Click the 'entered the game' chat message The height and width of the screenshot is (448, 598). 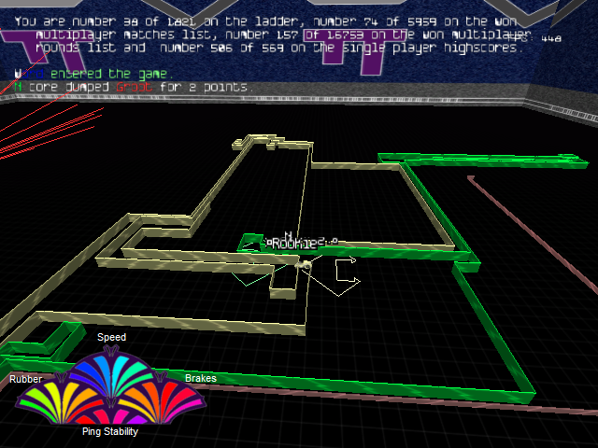[x=110, y=74]
